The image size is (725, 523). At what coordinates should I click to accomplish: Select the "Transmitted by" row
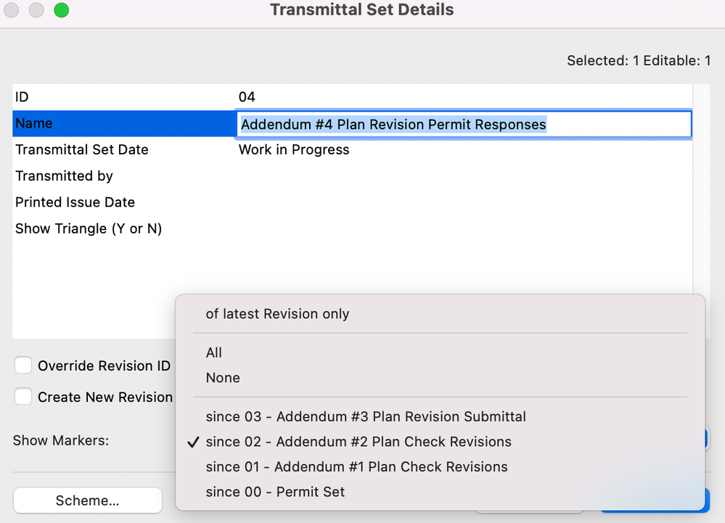pyautogui.click(x=64, y=176)
